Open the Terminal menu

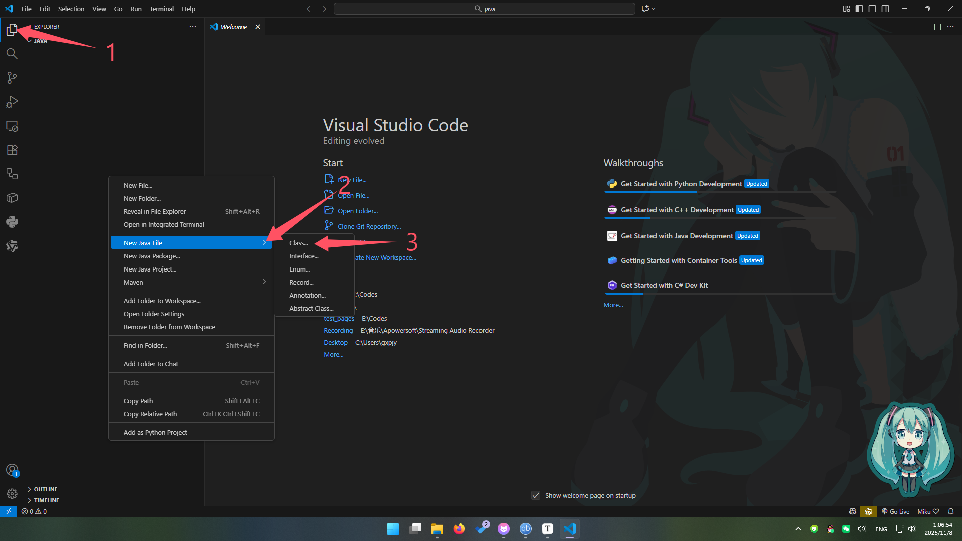(x=161, y=9)
